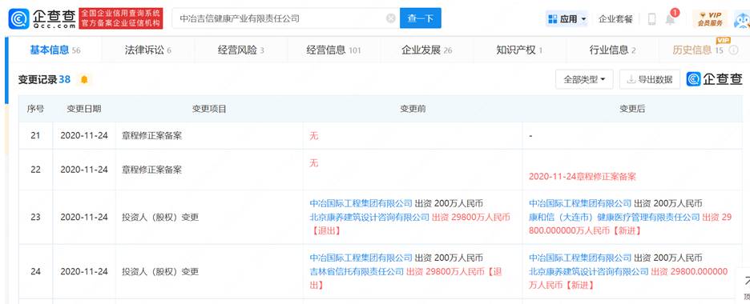Screen dimensions: 750x304
Task: Open 中冶国际工程集团有限公司 link in row 23 变更前
Action: [361, 203]
